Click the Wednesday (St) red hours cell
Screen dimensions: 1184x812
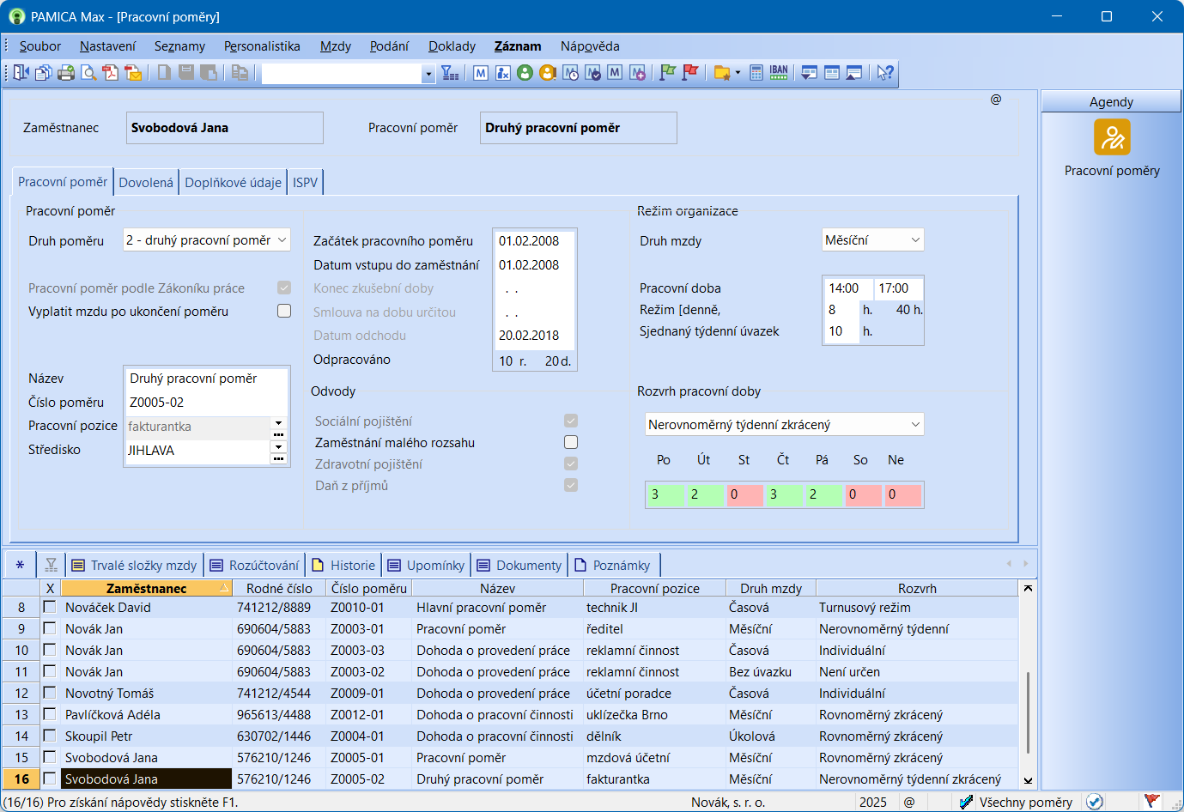coord(744,494)
